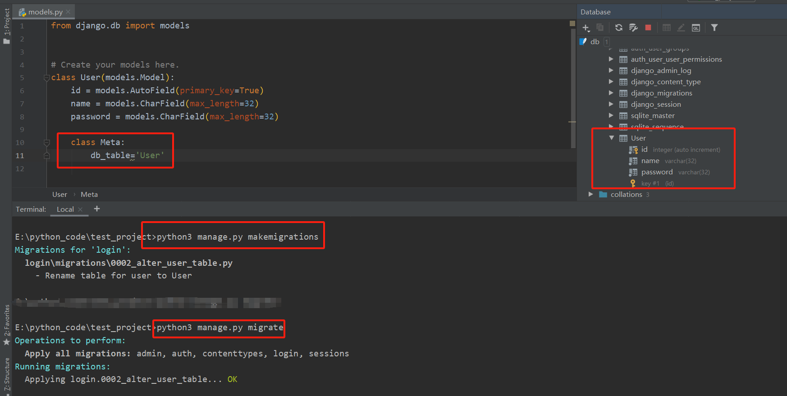Open Data Source Properties wrench icon
This screenshot has height=396, width=787.
pos(633,28)
